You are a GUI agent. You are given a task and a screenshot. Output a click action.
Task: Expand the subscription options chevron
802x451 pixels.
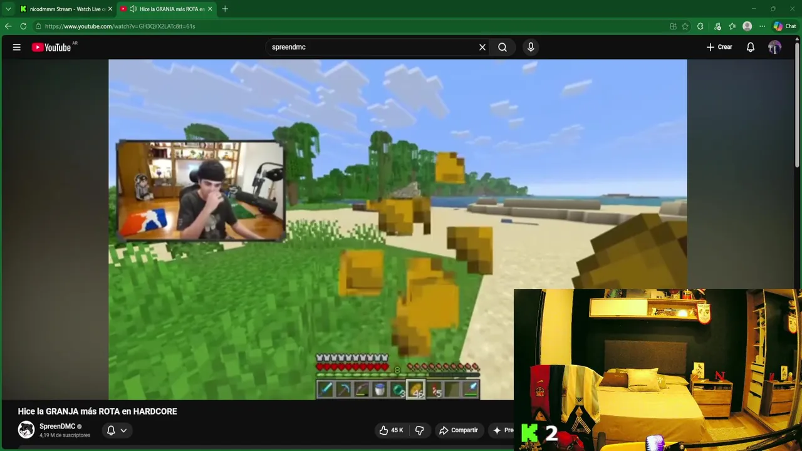[x=123, y=430]
